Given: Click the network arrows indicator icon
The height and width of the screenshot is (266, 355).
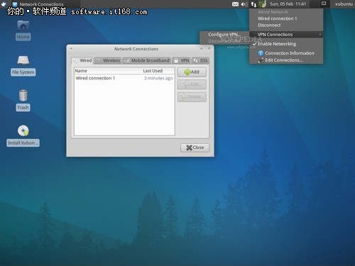Looking at the screenshot, I should (x=253, y=4).
